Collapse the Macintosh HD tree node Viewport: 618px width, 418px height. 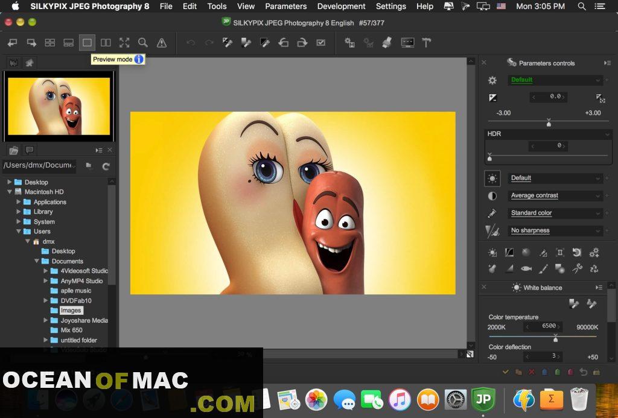point(10,192)
